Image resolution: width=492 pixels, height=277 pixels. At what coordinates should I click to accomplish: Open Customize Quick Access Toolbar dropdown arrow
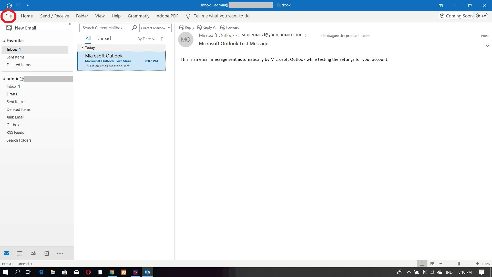(x=28, y=5)
